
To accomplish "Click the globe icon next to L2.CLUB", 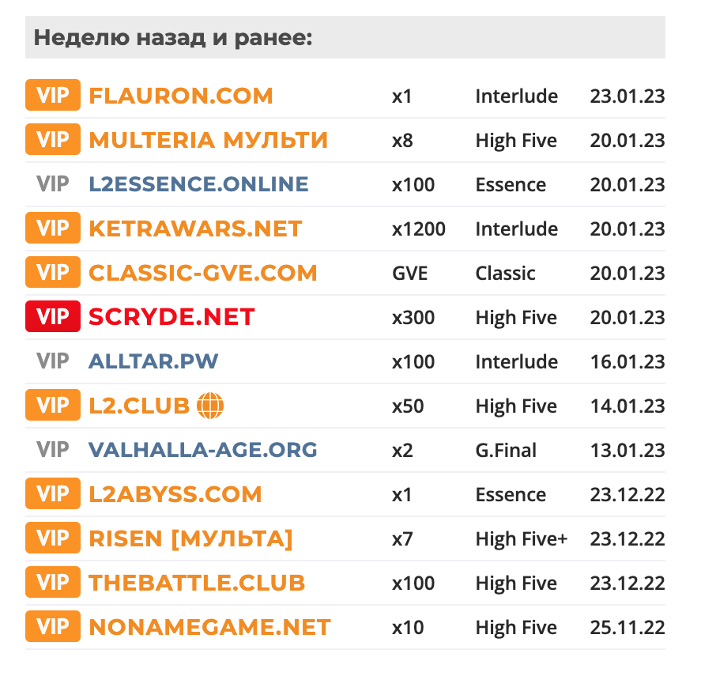I will click(x=210, y=406).
